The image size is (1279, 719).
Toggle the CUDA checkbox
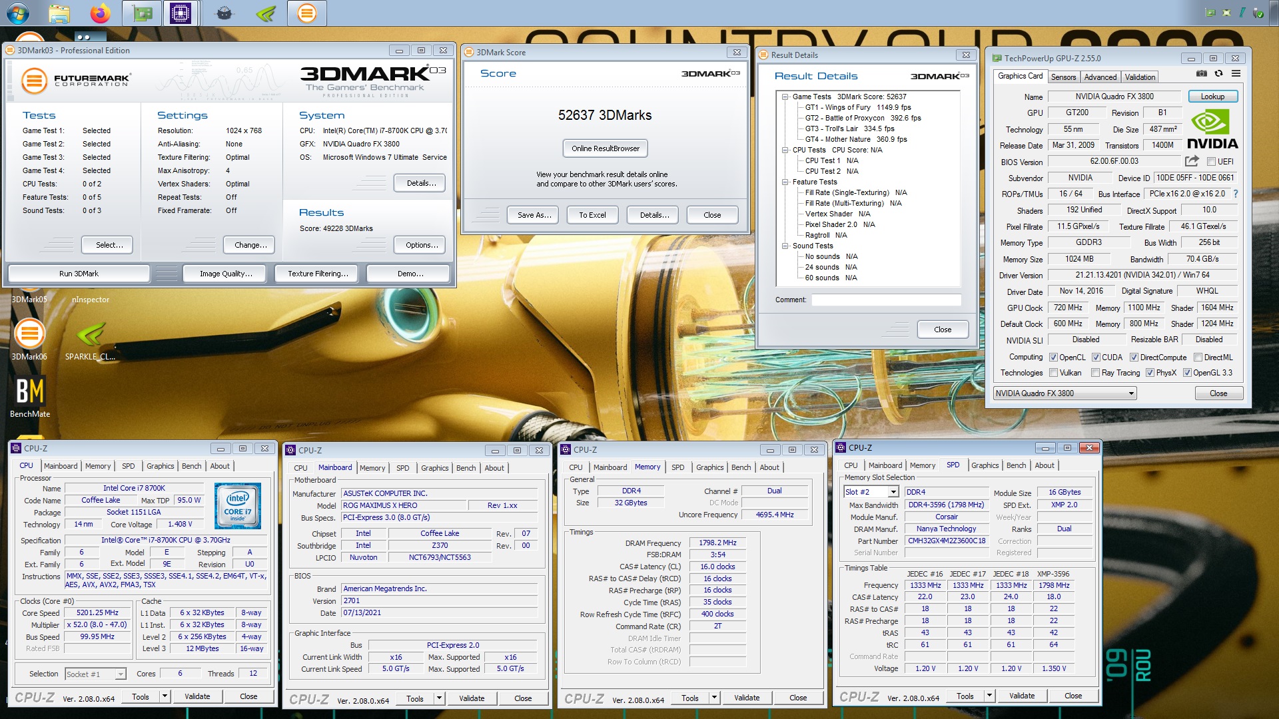pyautogui.click(x=1096, y=358)
